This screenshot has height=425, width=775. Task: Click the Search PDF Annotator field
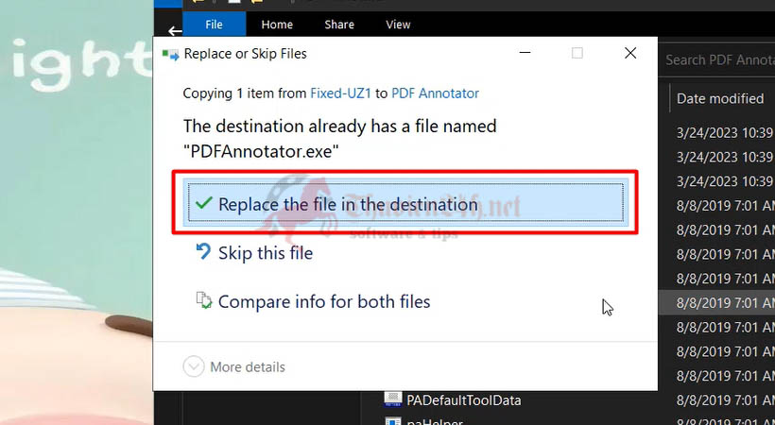tap(716, 60)
